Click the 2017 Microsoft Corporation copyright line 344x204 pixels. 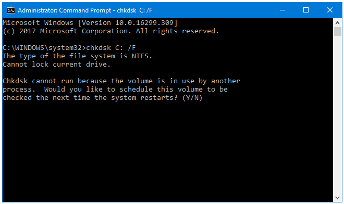[111, 31]
